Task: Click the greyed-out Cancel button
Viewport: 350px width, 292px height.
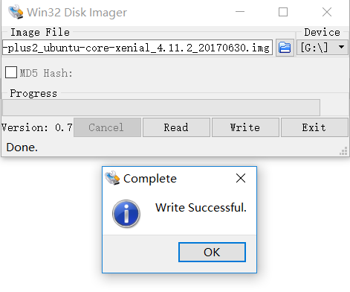Action: pyautogui.click(x=107, y=127)
